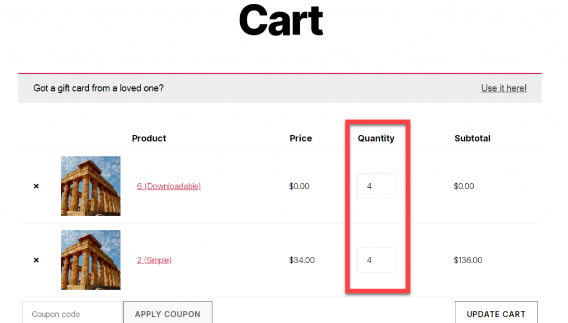Click quantity field for 6 (Downloadable)

click(x=377, y=186)
